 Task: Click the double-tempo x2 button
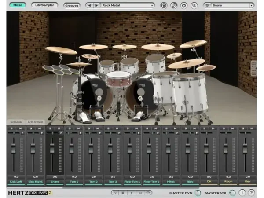click(140, 193)
